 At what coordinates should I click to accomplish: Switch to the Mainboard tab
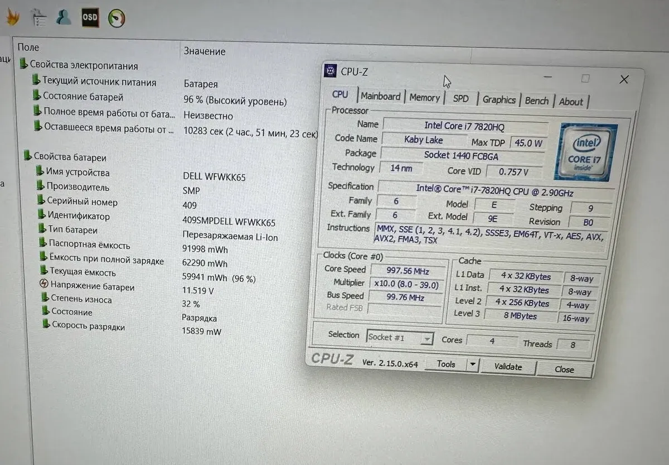tap(380, 96)
